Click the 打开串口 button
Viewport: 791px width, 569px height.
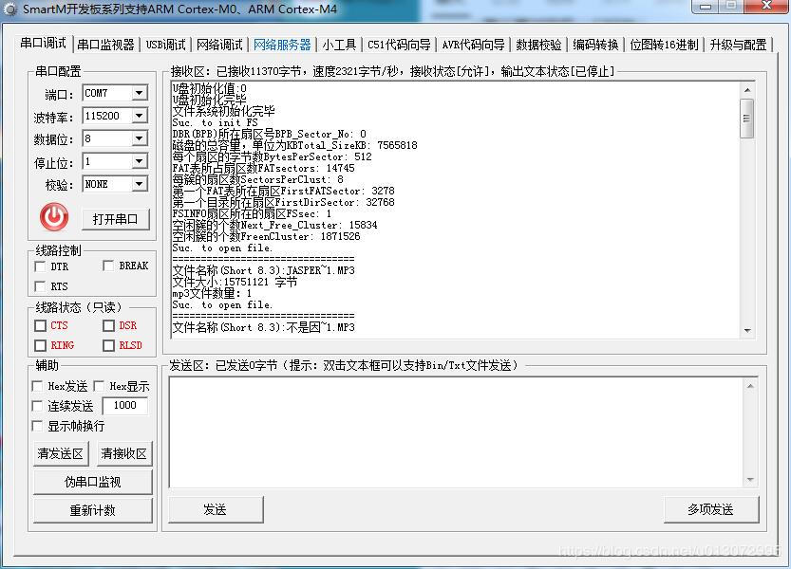116,219
